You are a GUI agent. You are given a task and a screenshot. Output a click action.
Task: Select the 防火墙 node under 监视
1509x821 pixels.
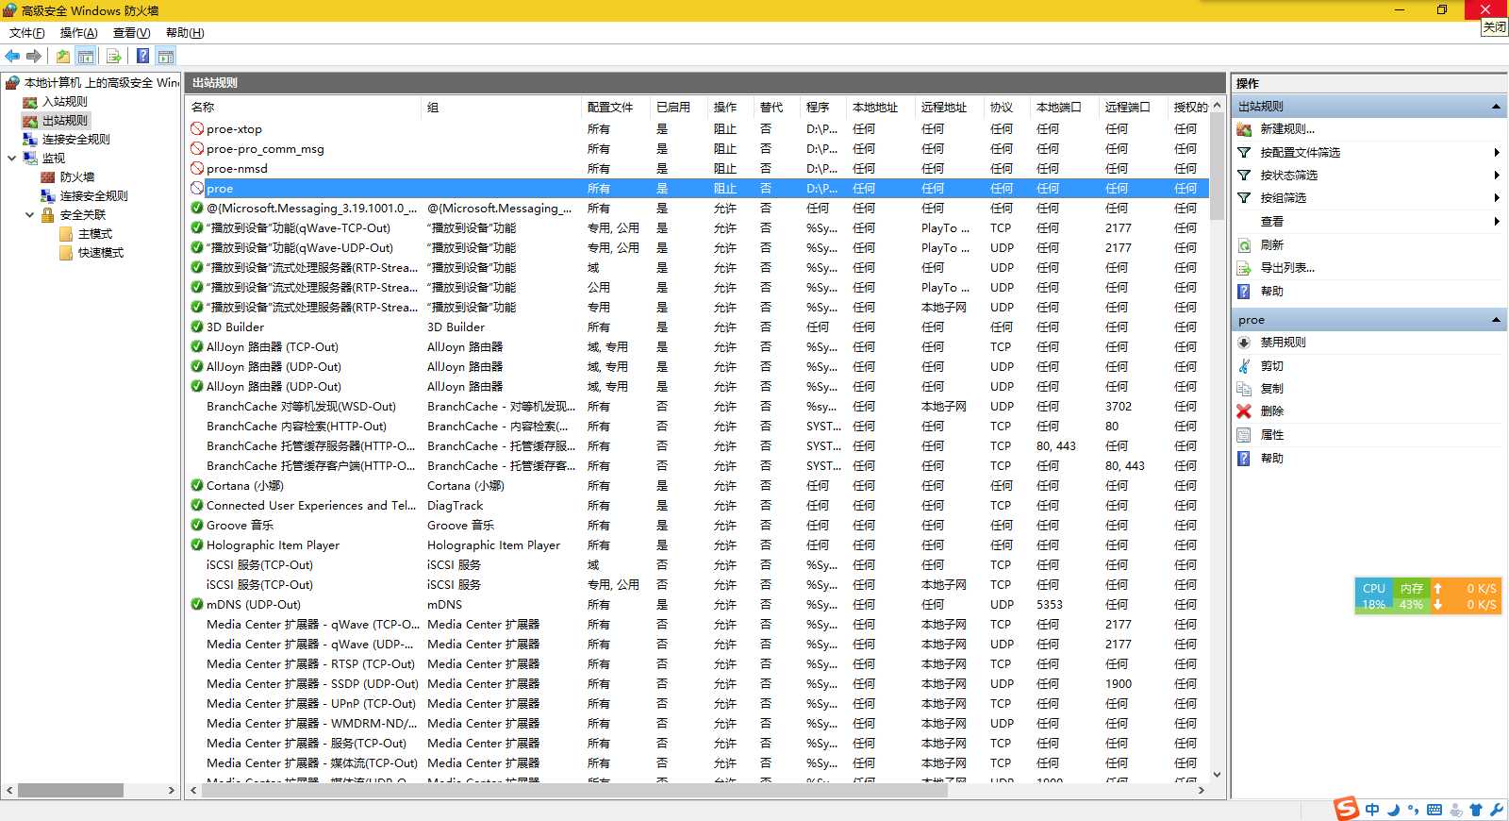(76, 177)
